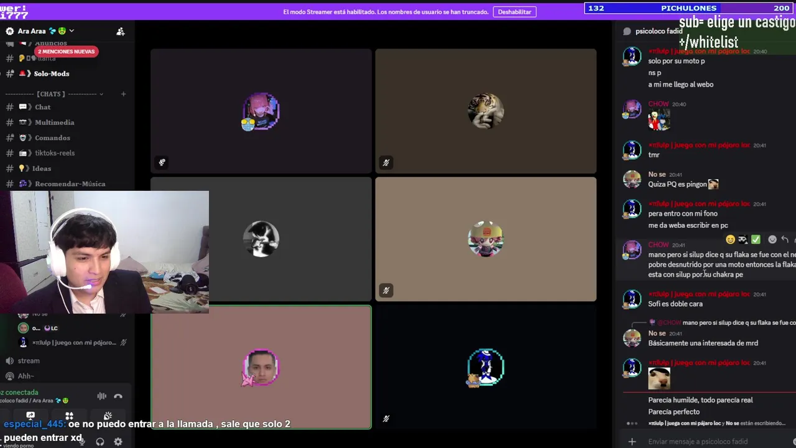Share your screen button in voice panel
The image size is (796, 448).
tap(30, 416)
